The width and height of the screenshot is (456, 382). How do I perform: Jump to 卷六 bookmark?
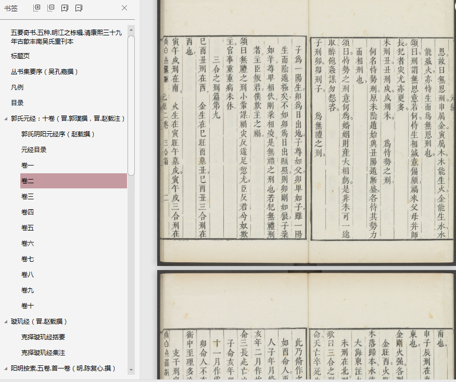pyautogui.click(x=28, y=244)
